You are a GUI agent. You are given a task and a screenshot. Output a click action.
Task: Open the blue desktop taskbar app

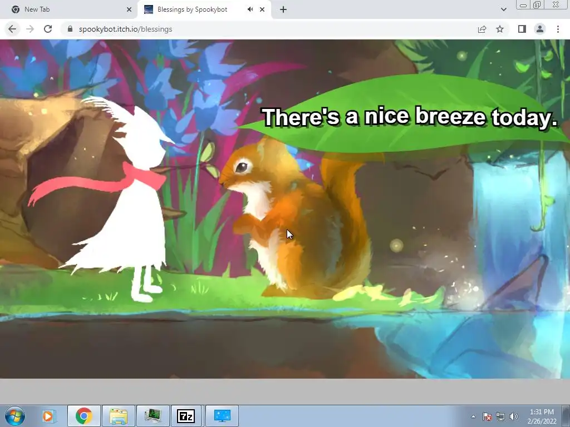[222, 416]
